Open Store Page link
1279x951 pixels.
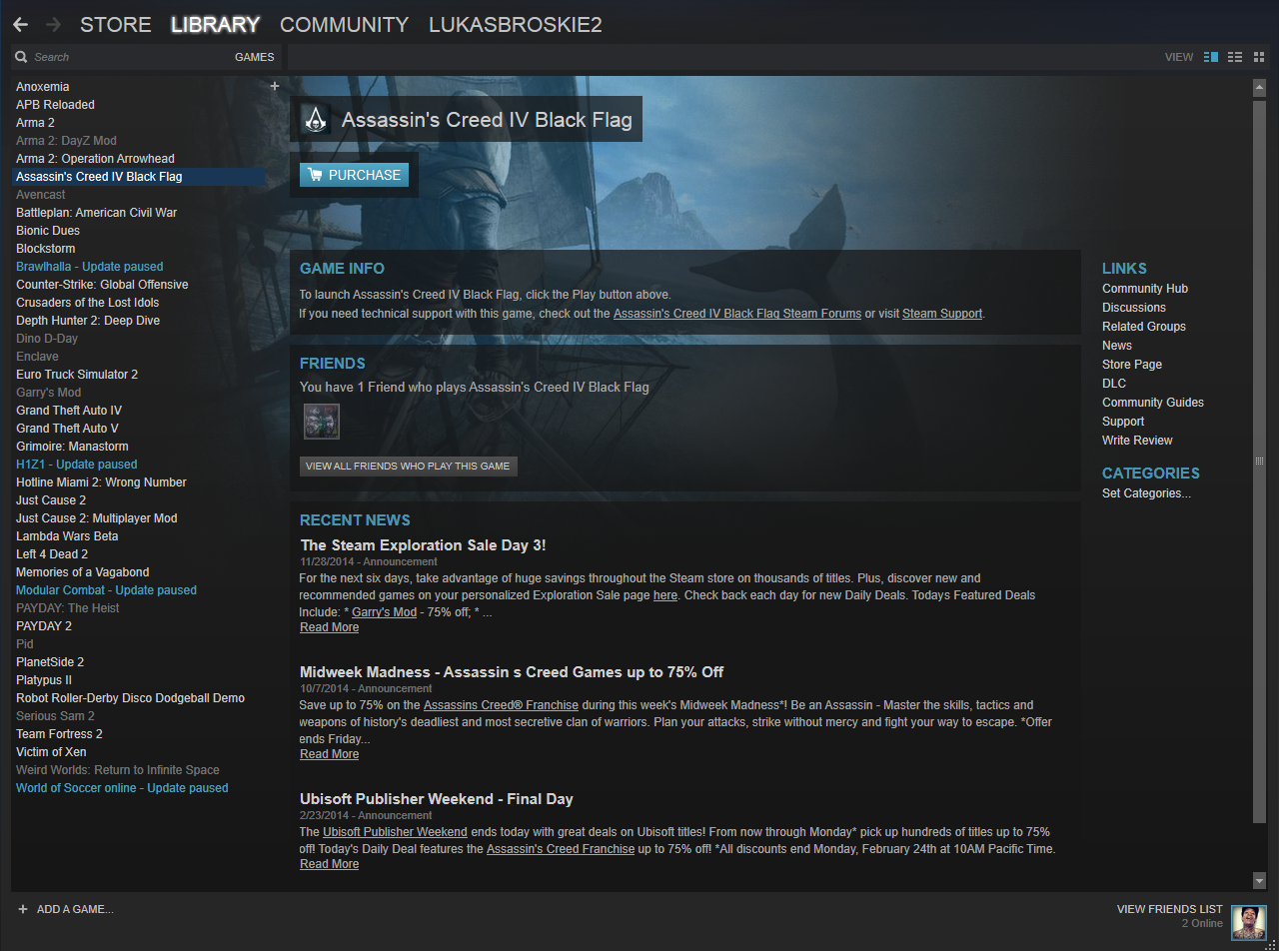tap(1132, 365)
